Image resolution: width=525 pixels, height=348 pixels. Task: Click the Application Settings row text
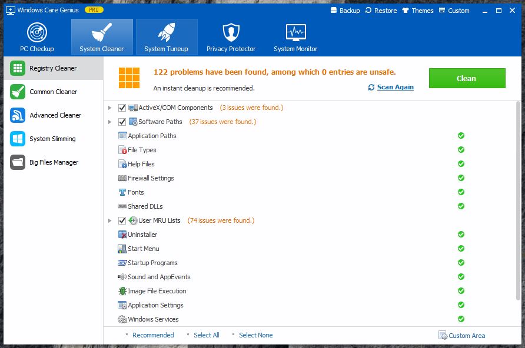(155, 305)
